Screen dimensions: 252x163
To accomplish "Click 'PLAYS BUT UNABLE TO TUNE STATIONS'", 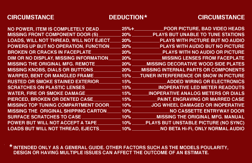I will tap(199, 34).
